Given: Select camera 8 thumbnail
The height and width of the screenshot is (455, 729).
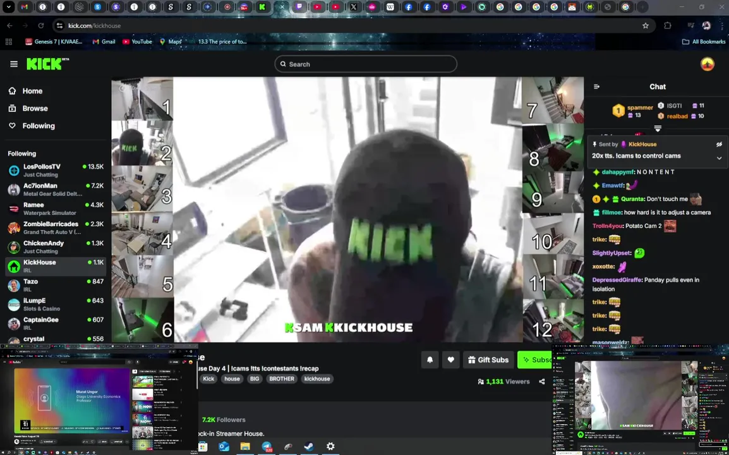Looking at the screenshot, I should [x=553, y=147].
